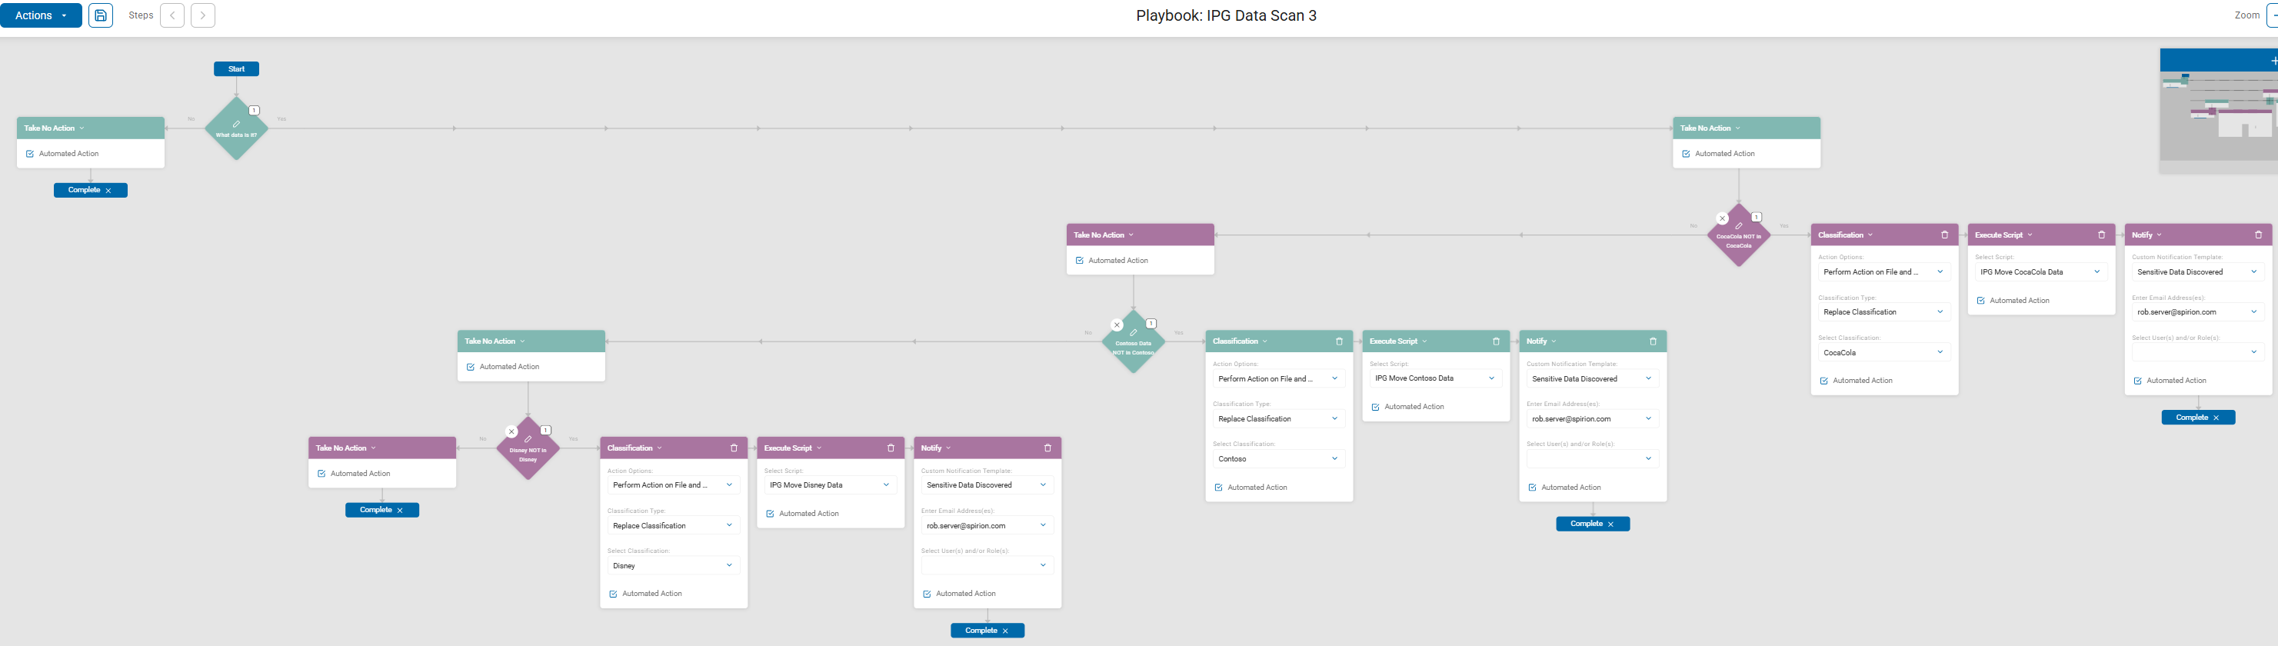Image resolution: width=2278 pixels, height=646 pixels.
Task: Click the Start node
Action: point(236,69)
